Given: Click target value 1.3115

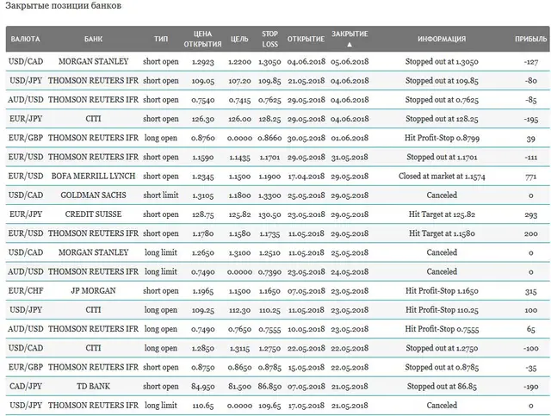Looking at the screenshot, I should pyautogui.click(x=239, y=349).
